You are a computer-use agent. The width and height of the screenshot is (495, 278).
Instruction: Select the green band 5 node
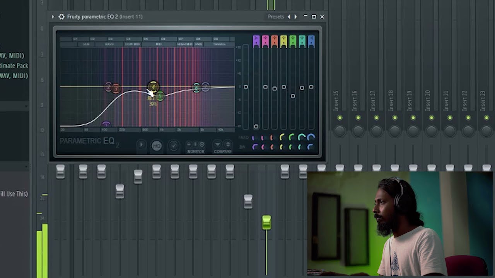(x=160, y=95)
